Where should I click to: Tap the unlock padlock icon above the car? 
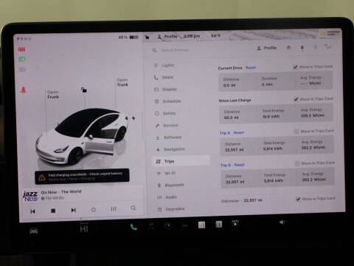(84, 90)
